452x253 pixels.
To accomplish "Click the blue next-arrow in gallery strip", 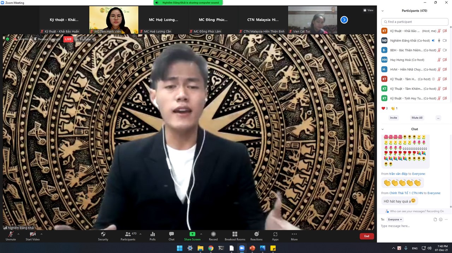I will [344, 20].
